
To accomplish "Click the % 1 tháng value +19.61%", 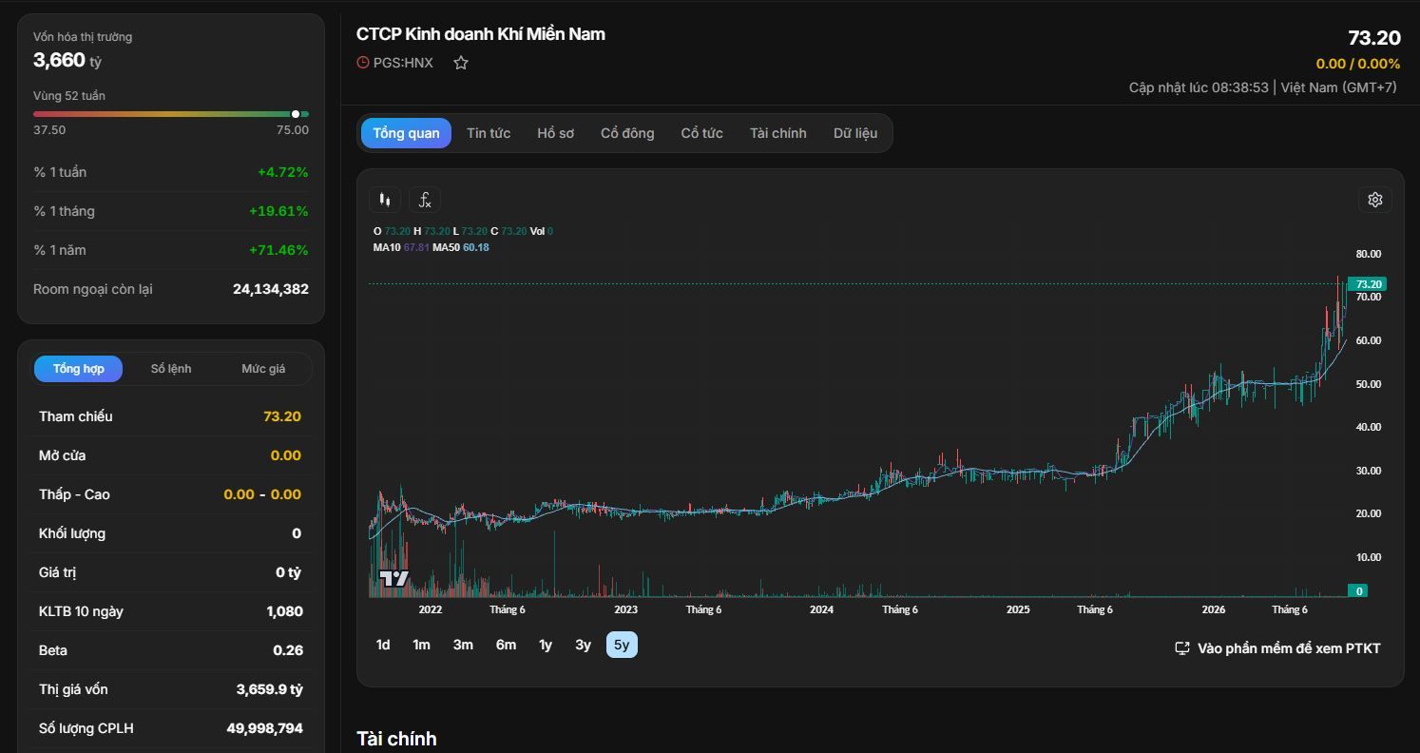I will (x=278, y=211).
